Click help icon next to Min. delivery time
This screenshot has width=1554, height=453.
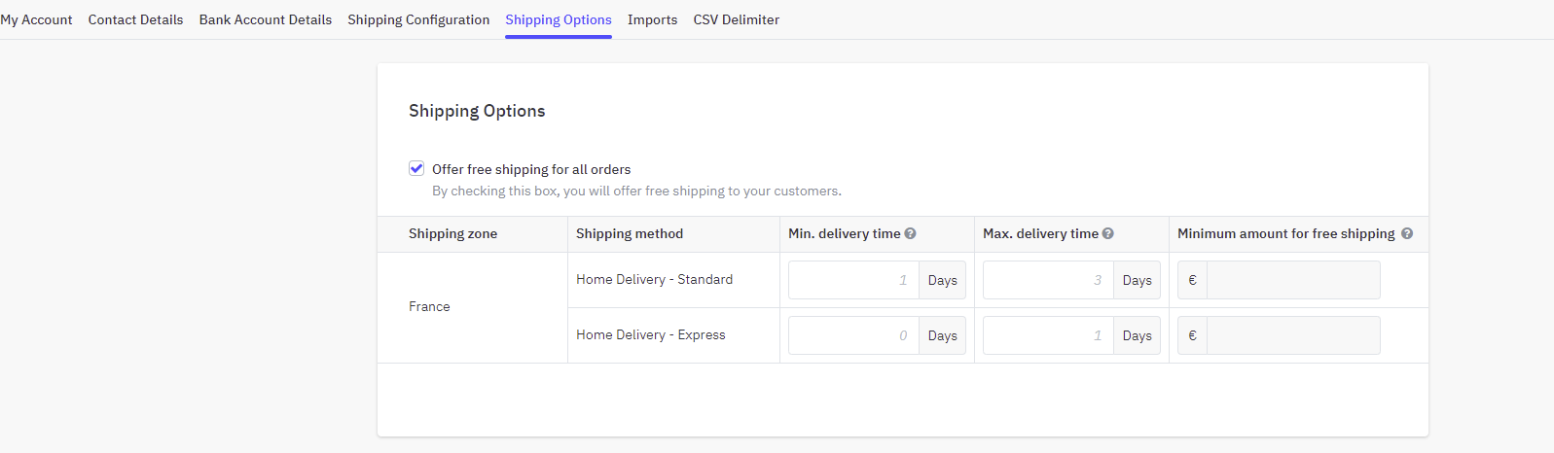910,233
